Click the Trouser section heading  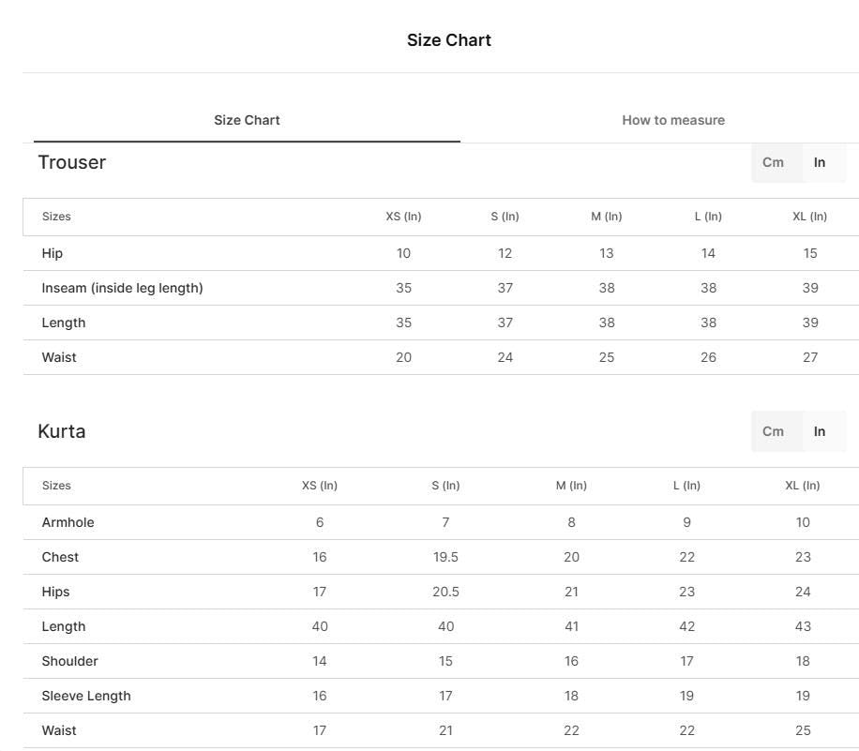coord(72,163)
